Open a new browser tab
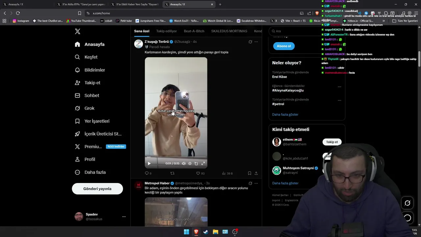This screenshot has height=237, width=421. [220, 4]
